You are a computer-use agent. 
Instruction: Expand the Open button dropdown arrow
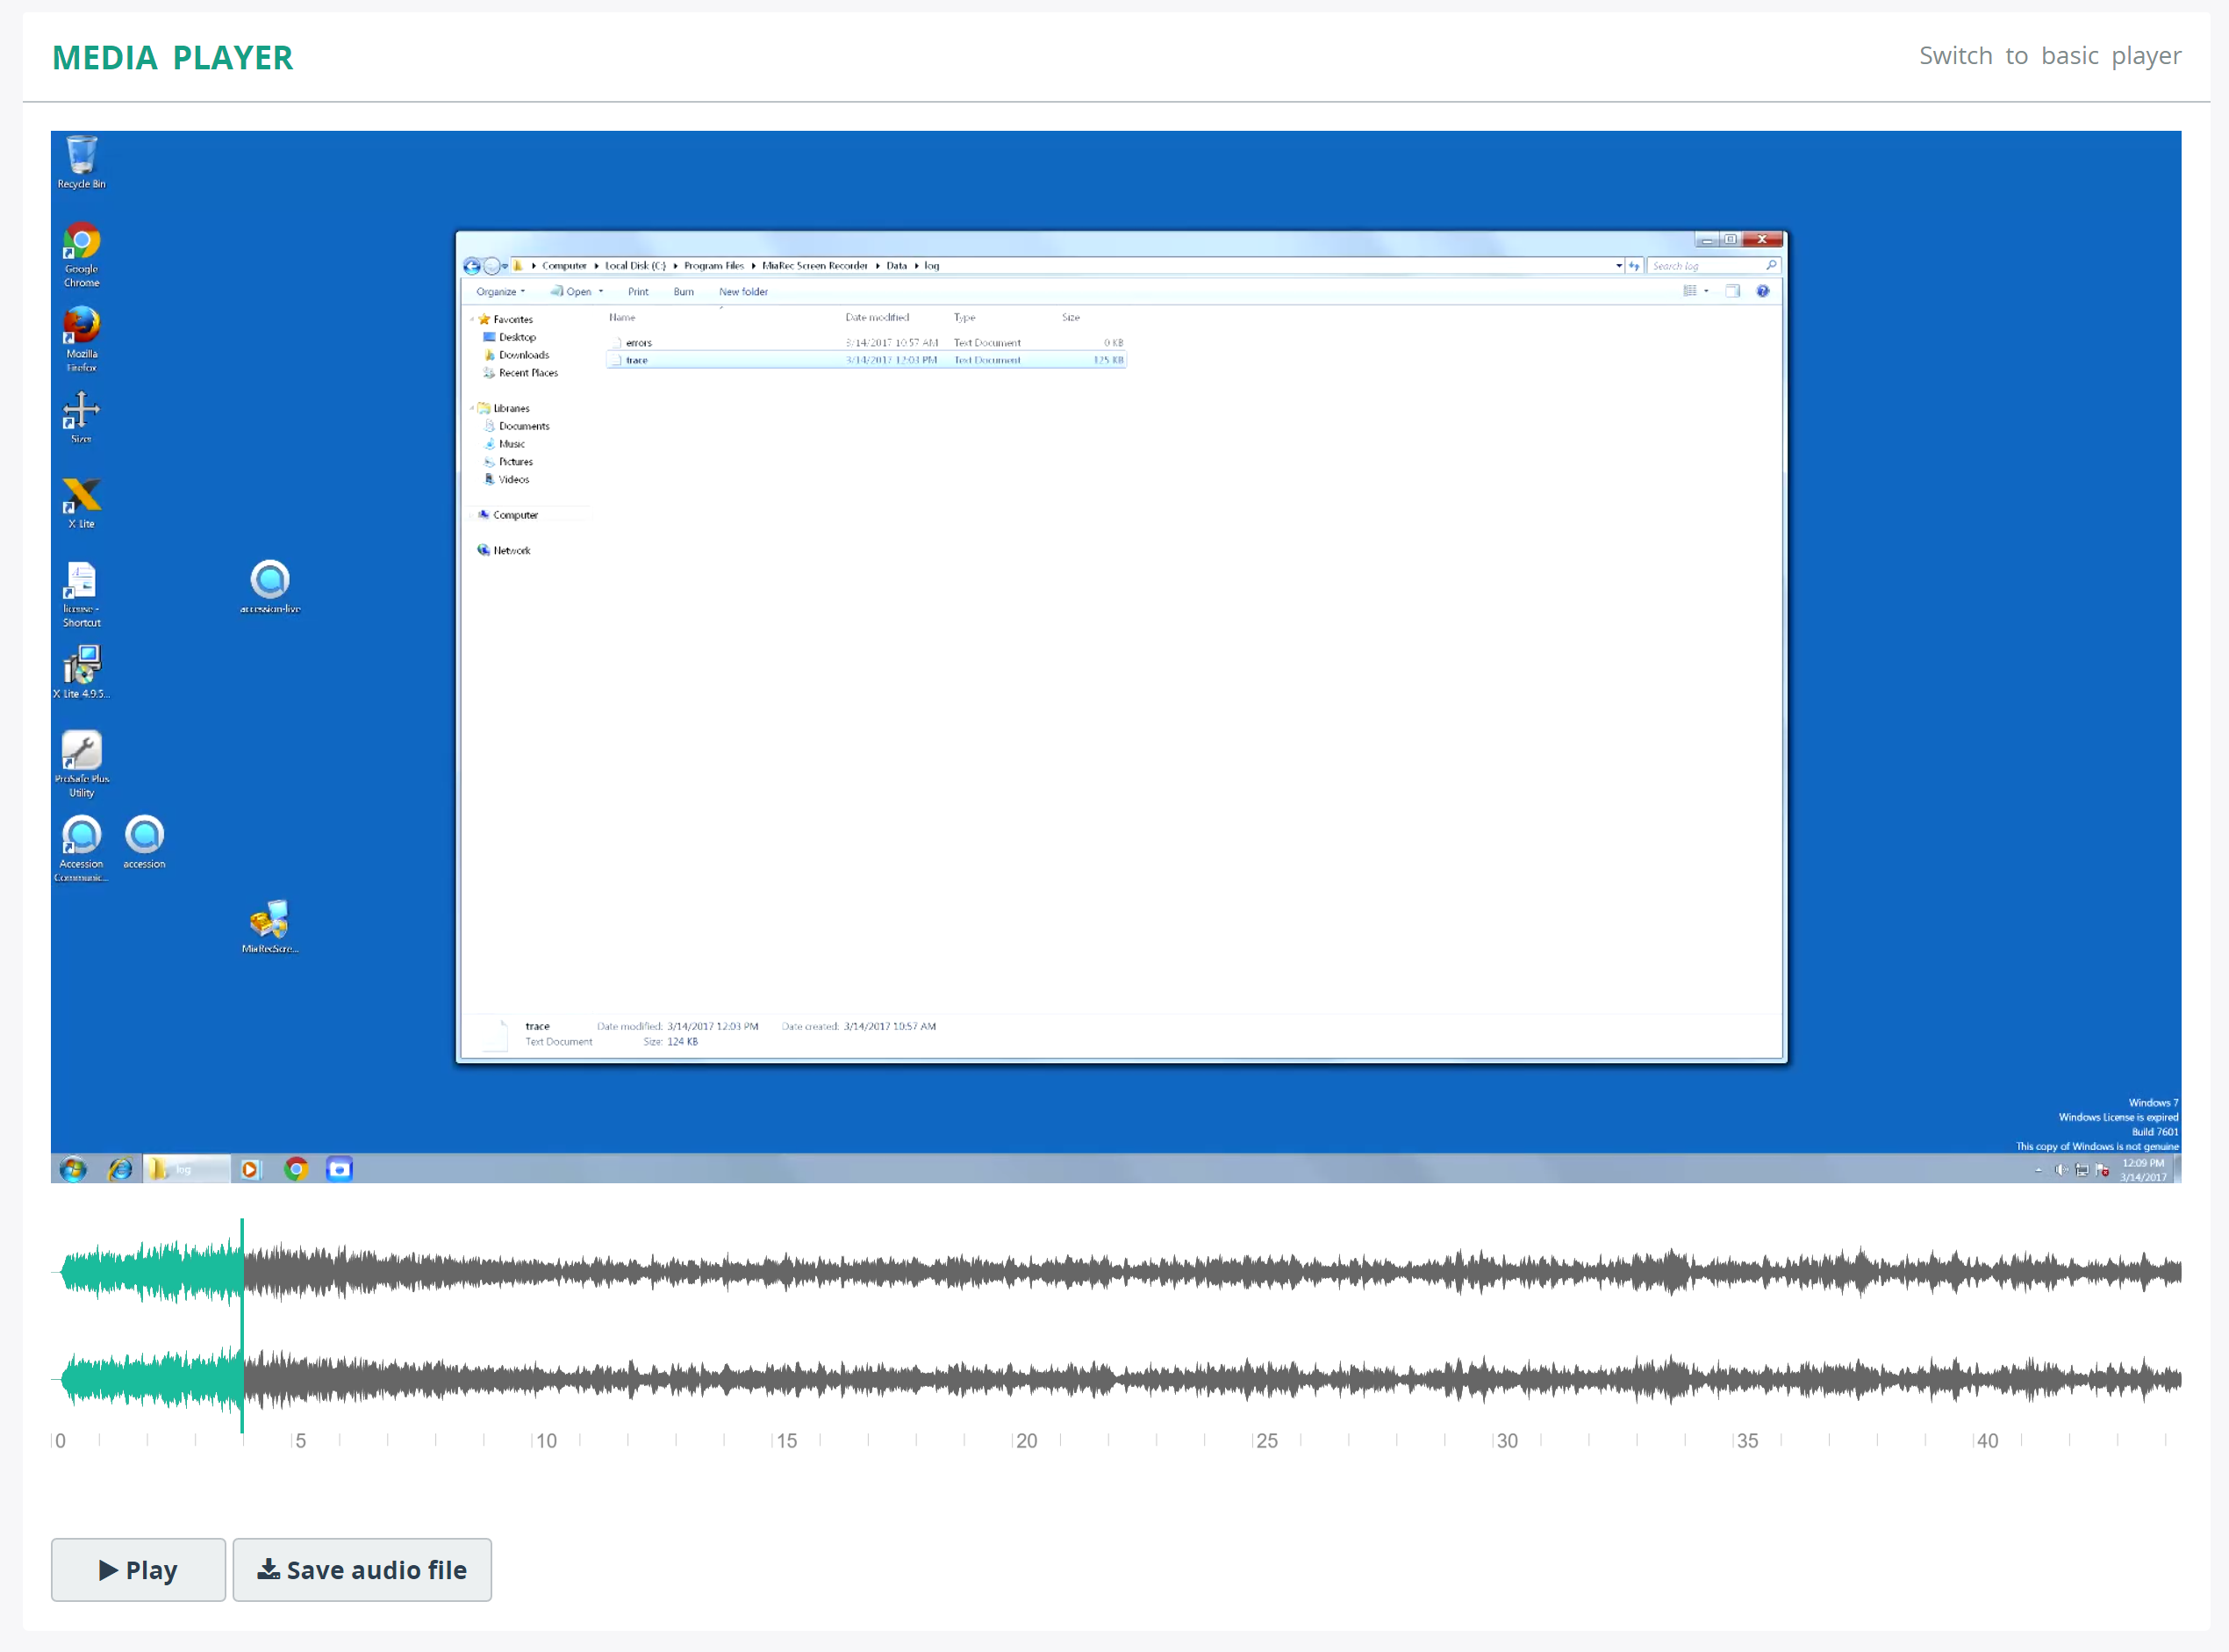[x=603, y=291]
